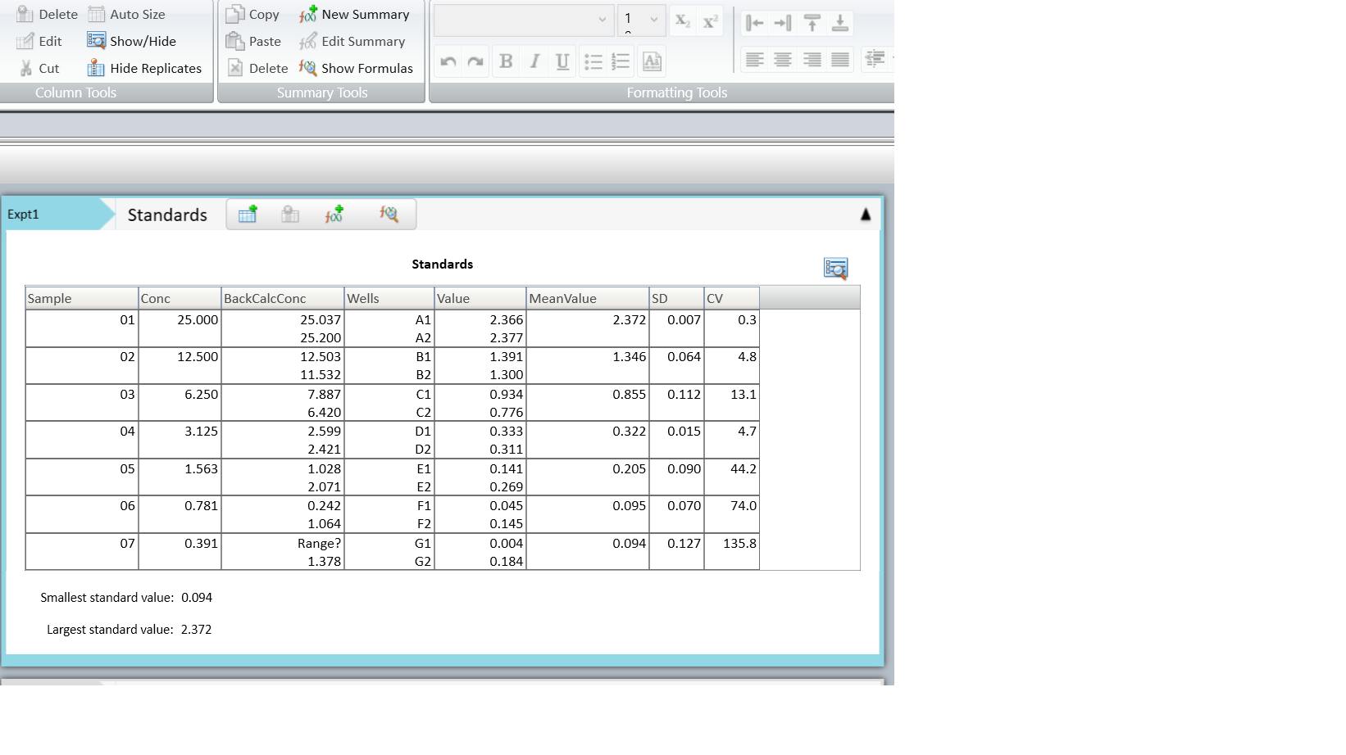Click the Wells column header
This screenshot has width=1346, height=755.
[389, 298]
